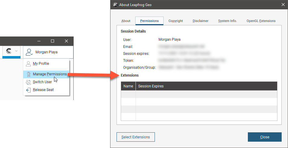The image size is (288, 148).
Task: Select the Manage Permissions menu entry
Action: [50, 74]
